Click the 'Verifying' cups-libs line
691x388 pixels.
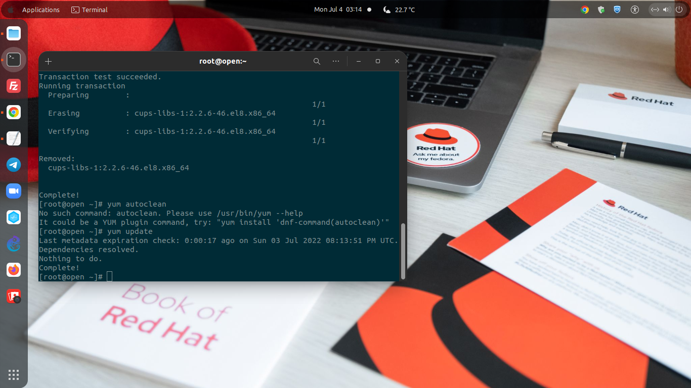162,131
